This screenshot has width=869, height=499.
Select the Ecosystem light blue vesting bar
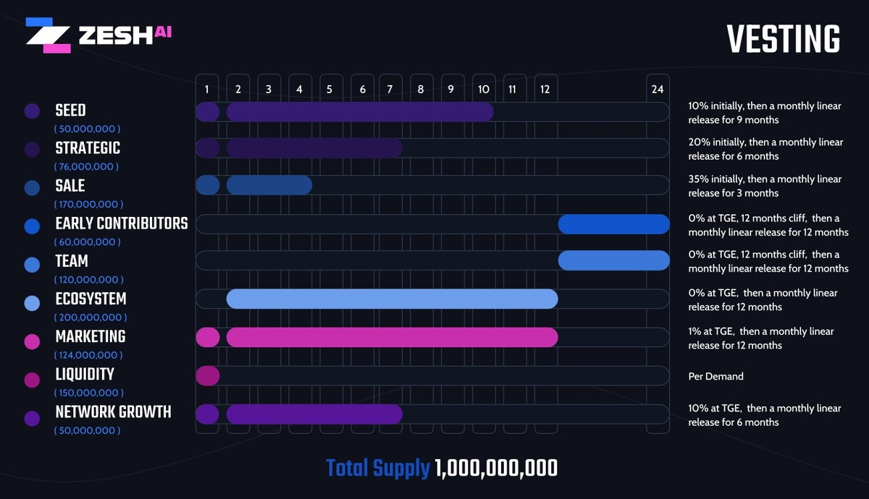click(x=392, y=299)
